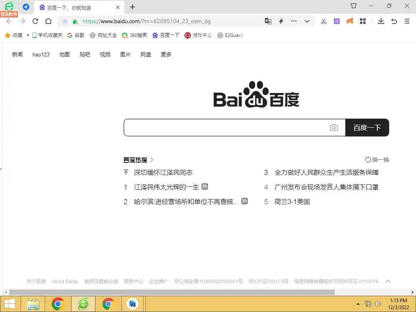Open hot search 深切缅怀江泽民同志
Viewport: 416px width, 312px height.
point(163,172)
